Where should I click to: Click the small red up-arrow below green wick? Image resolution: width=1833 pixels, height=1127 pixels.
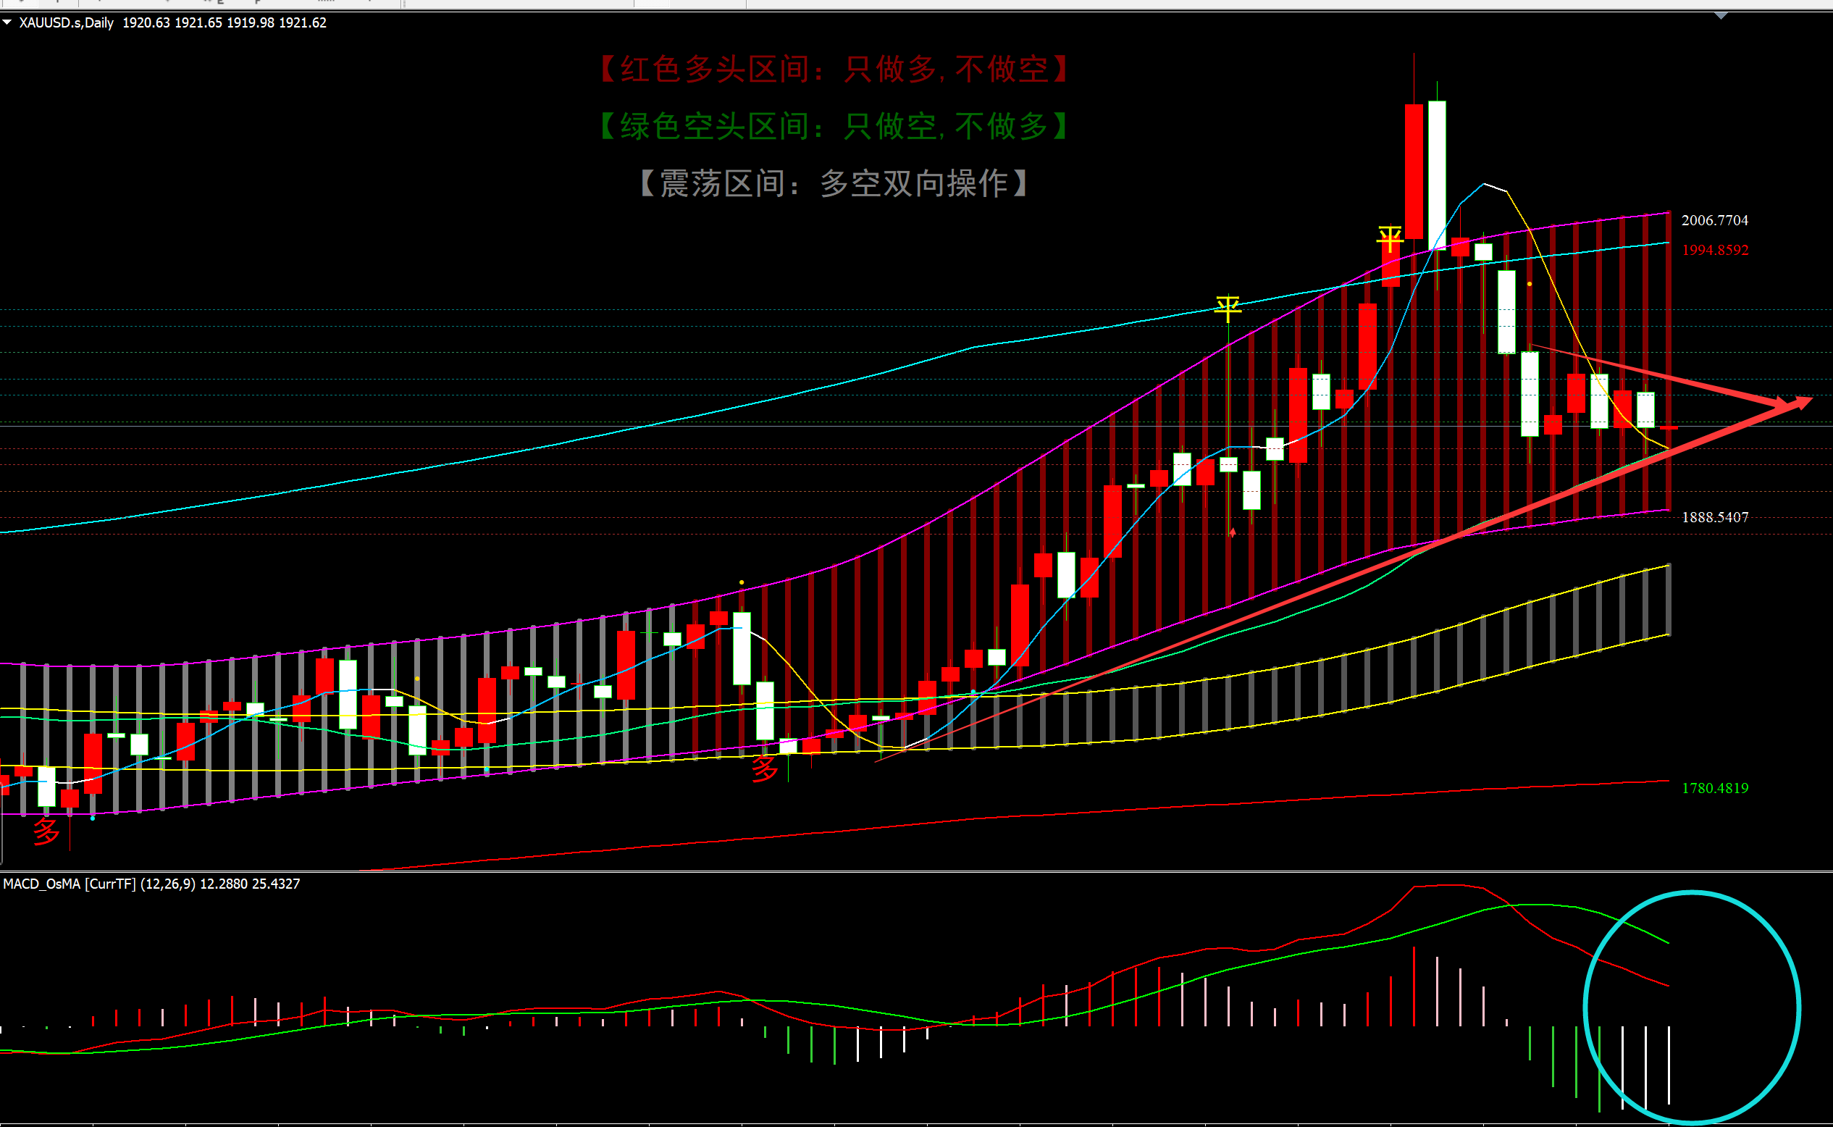click(1233, 532)
